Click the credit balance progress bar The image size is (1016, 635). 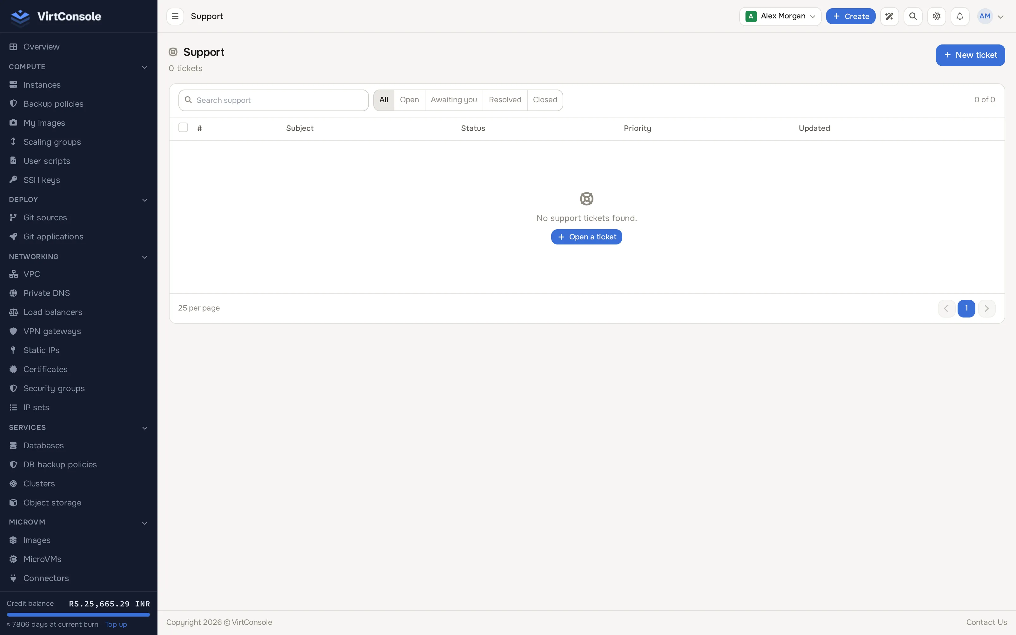pyautogui.click(x=78, y=614)
